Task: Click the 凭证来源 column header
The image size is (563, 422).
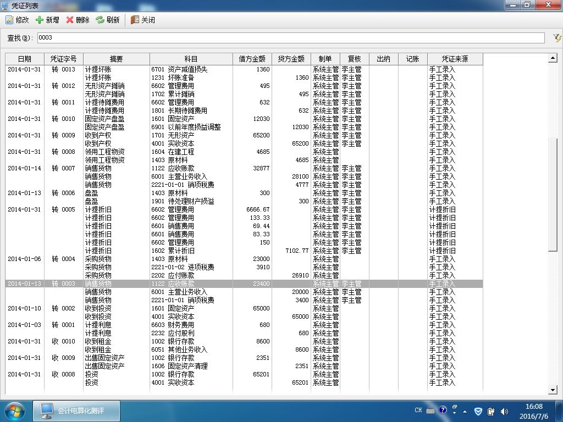Action: (455, 59)
